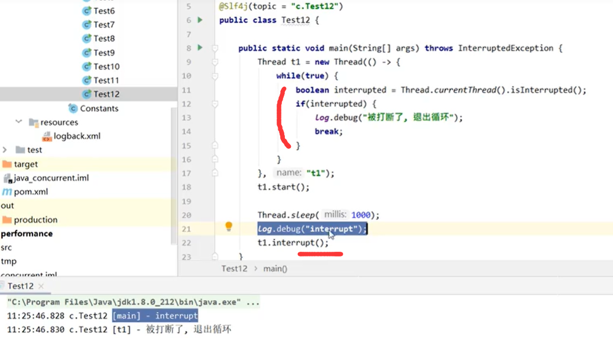Click fold end marker on line 17
The height and width of the screenshot is (338, 613).
point(215,173)
